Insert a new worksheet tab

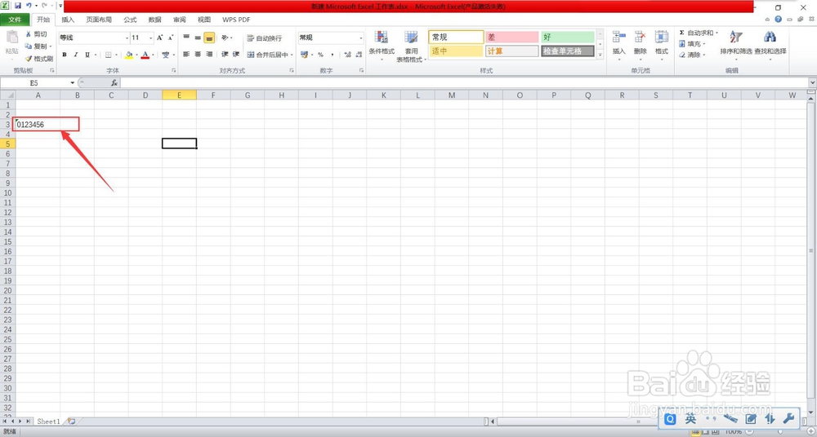(72, 421)
